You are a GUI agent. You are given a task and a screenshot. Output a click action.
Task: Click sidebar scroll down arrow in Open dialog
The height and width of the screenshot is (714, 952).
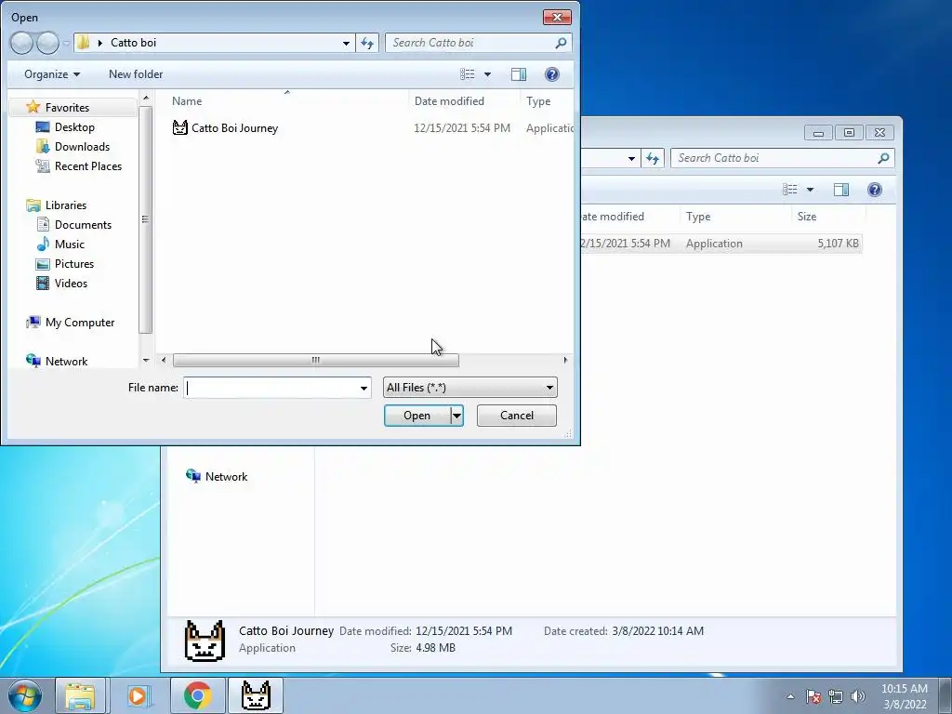146,360
